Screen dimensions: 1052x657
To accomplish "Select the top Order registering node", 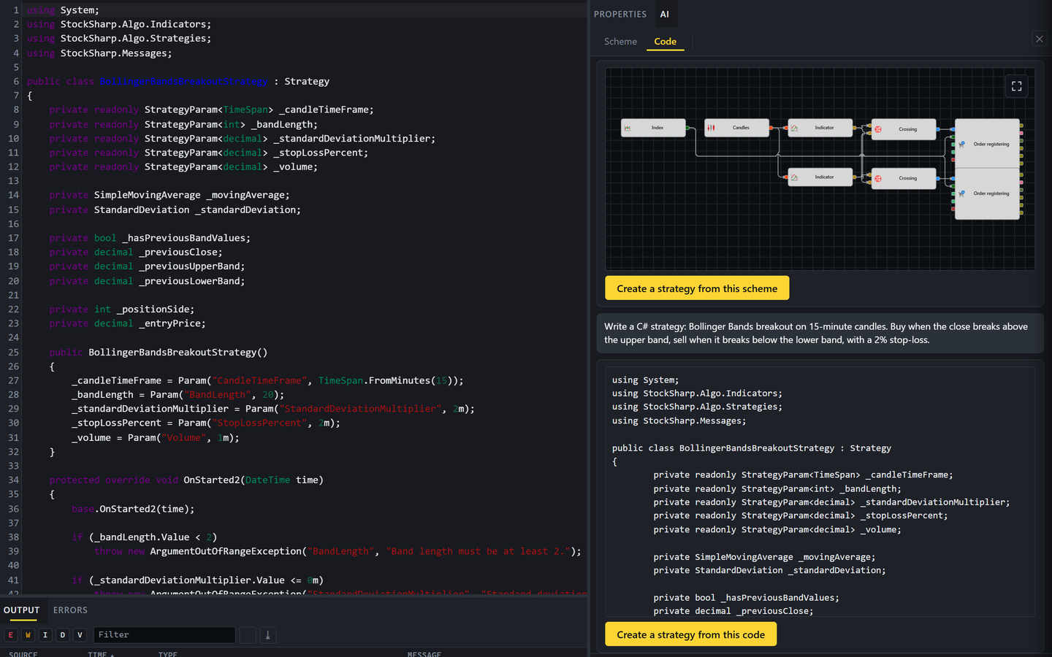I will [987, 144].
